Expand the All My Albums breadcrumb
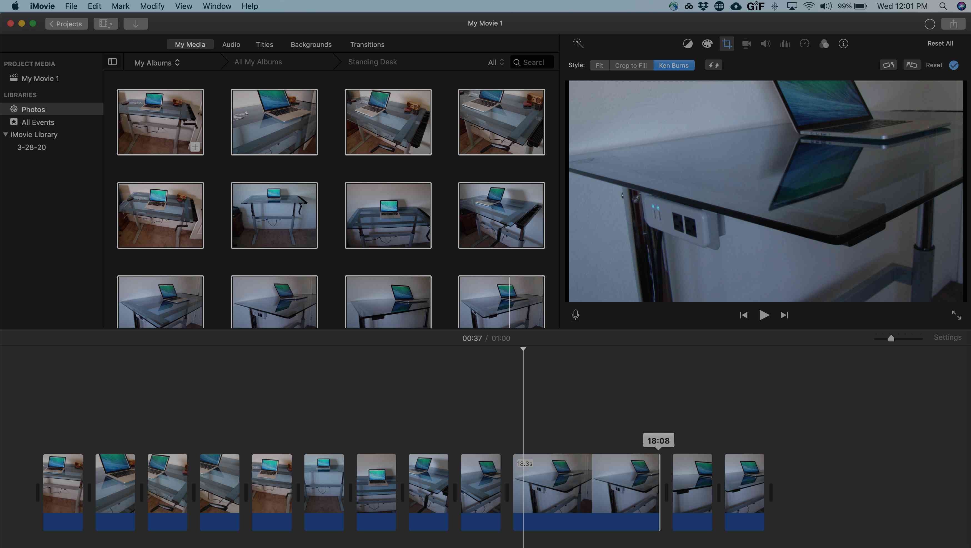 [x=258, y=61]
